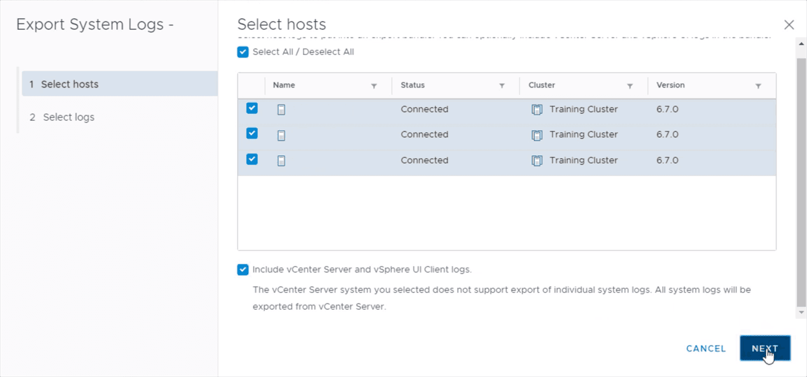Open the Status column filter
The width and height of the screenshot is (807, 377).
coord(502,86)
